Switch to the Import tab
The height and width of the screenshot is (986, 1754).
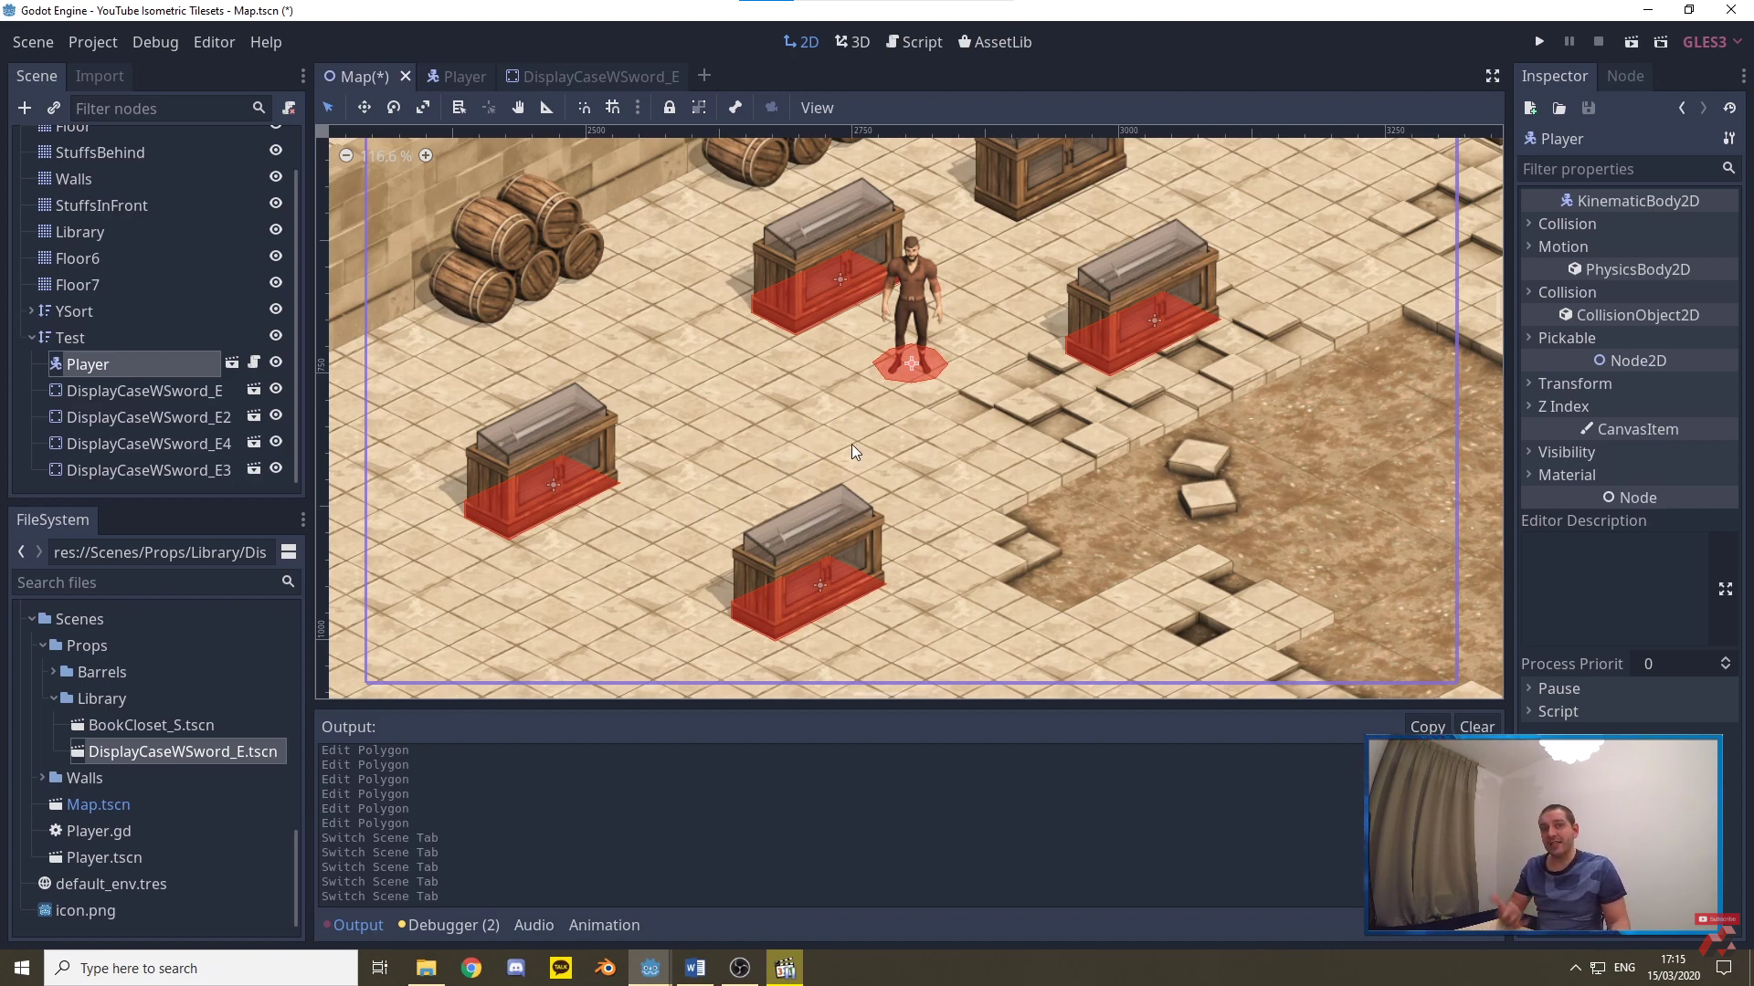pos(100,77)
